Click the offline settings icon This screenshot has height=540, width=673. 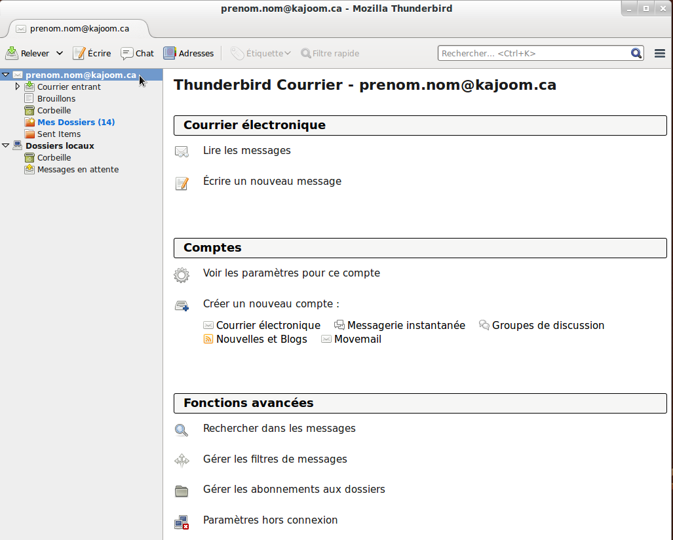pos(182,522)
